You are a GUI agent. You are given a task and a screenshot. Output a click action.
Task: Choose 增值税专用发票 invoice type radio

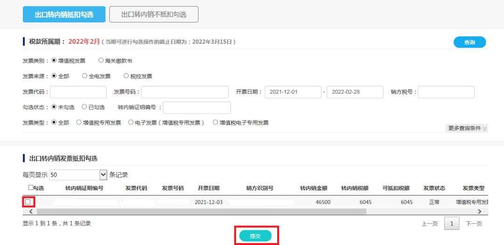tap(79, 122)
